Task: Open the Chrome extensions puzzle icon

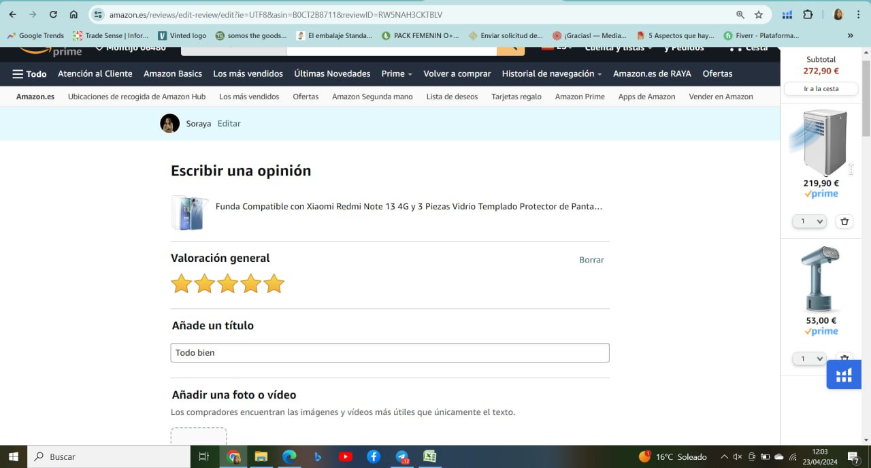Action: point(808,14)
